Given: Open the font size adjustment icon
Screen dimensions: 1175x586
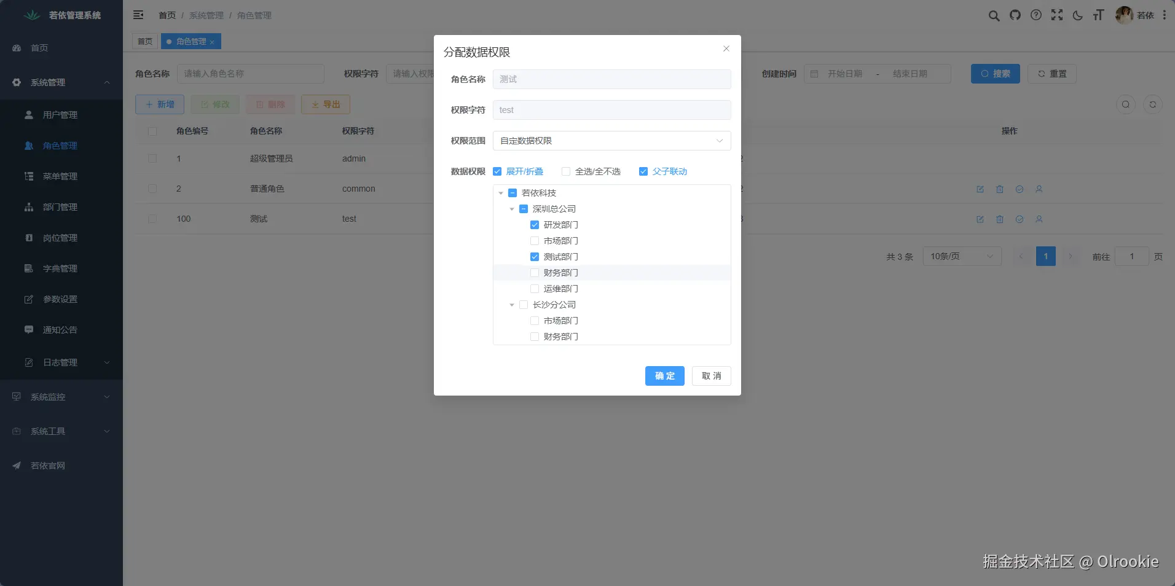Looking at the screenshot, I should [x=1098, y=15].
